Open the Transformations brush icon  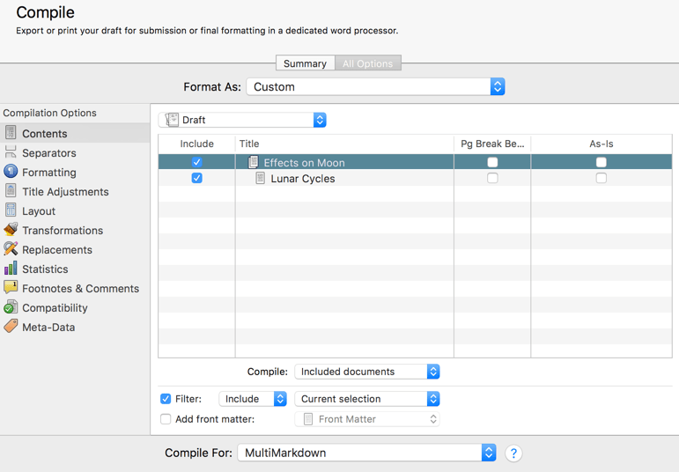[x=11, y=230]
